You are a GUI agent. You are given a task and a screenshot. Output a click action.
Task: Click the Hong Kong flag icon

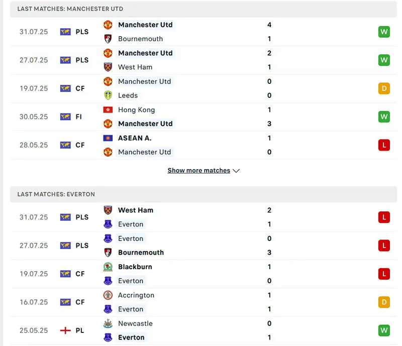[108, 109]
